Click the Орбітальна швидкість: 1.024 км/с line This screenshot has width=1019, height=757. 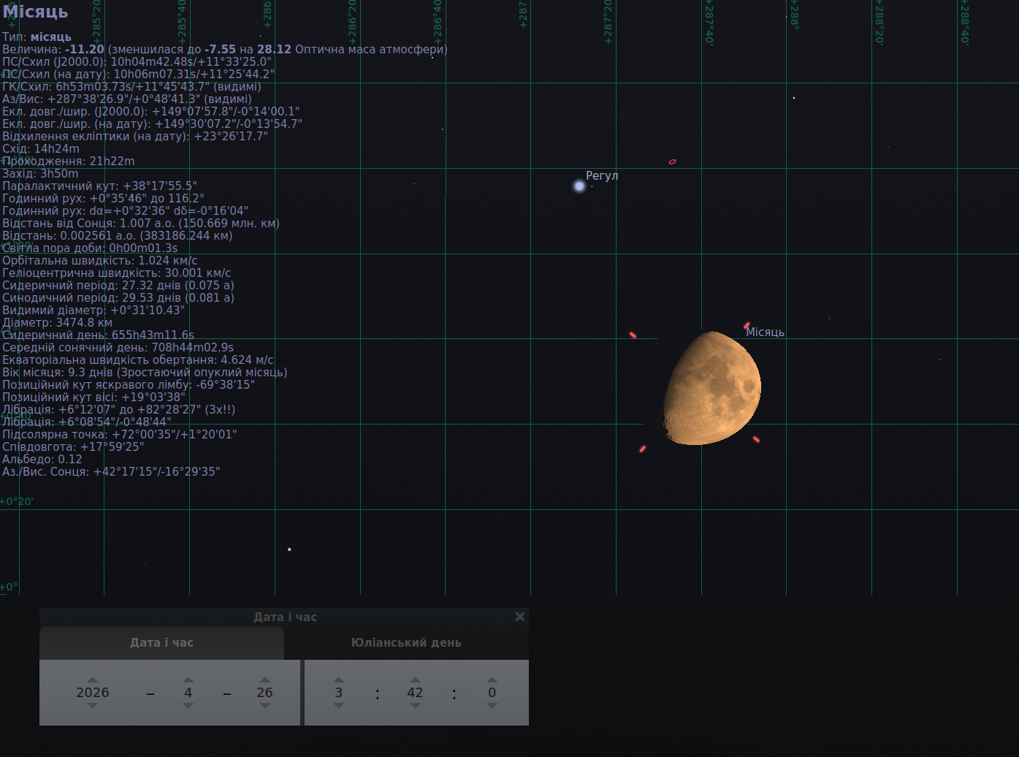tap(100, 261)
